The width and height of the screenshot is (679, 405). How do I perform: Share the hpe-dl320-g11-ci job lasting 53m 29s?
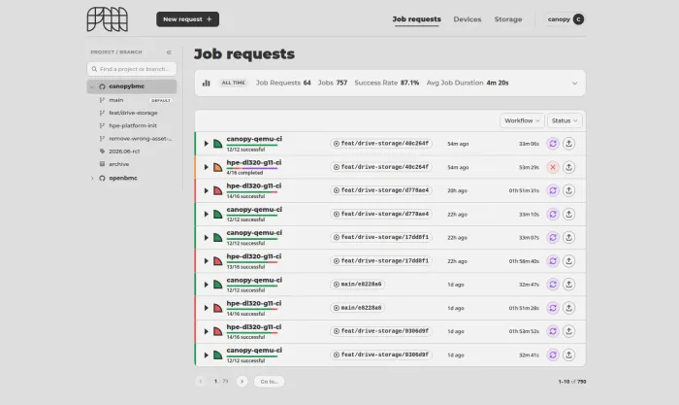pos(568,167)
